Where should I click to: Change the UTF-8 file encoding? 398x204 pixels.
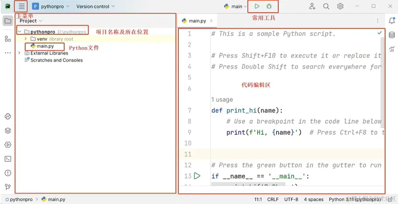coord(291,199)
